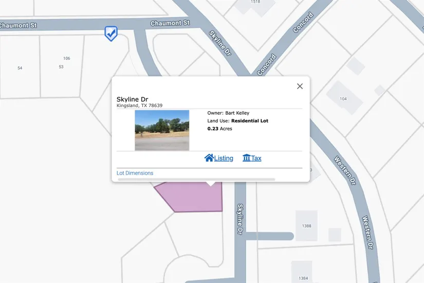The image size is (424, 283).
Task: Open the Tax link text
Action: 256,158
